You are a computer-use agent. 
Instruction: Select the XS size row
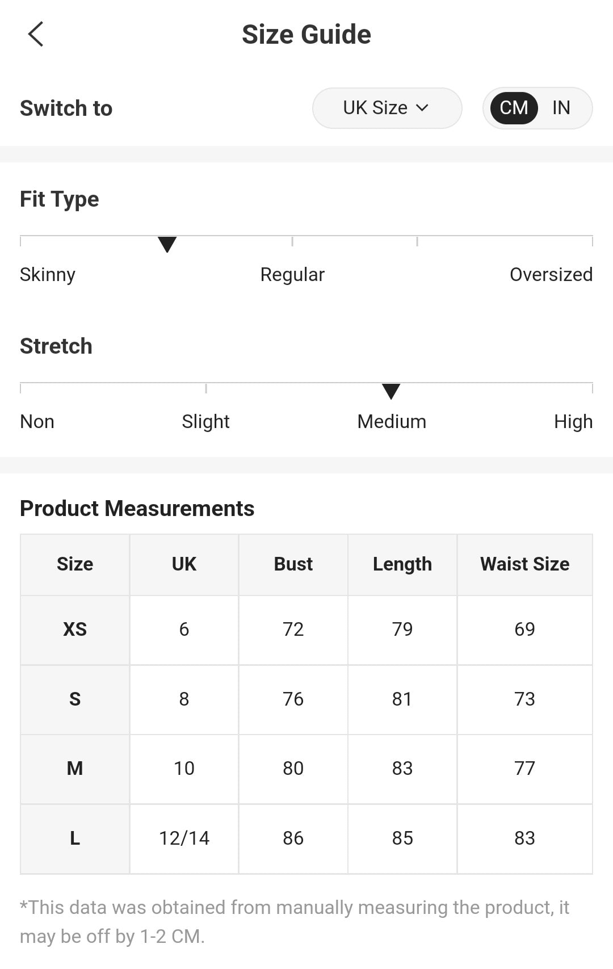(306, 630)
